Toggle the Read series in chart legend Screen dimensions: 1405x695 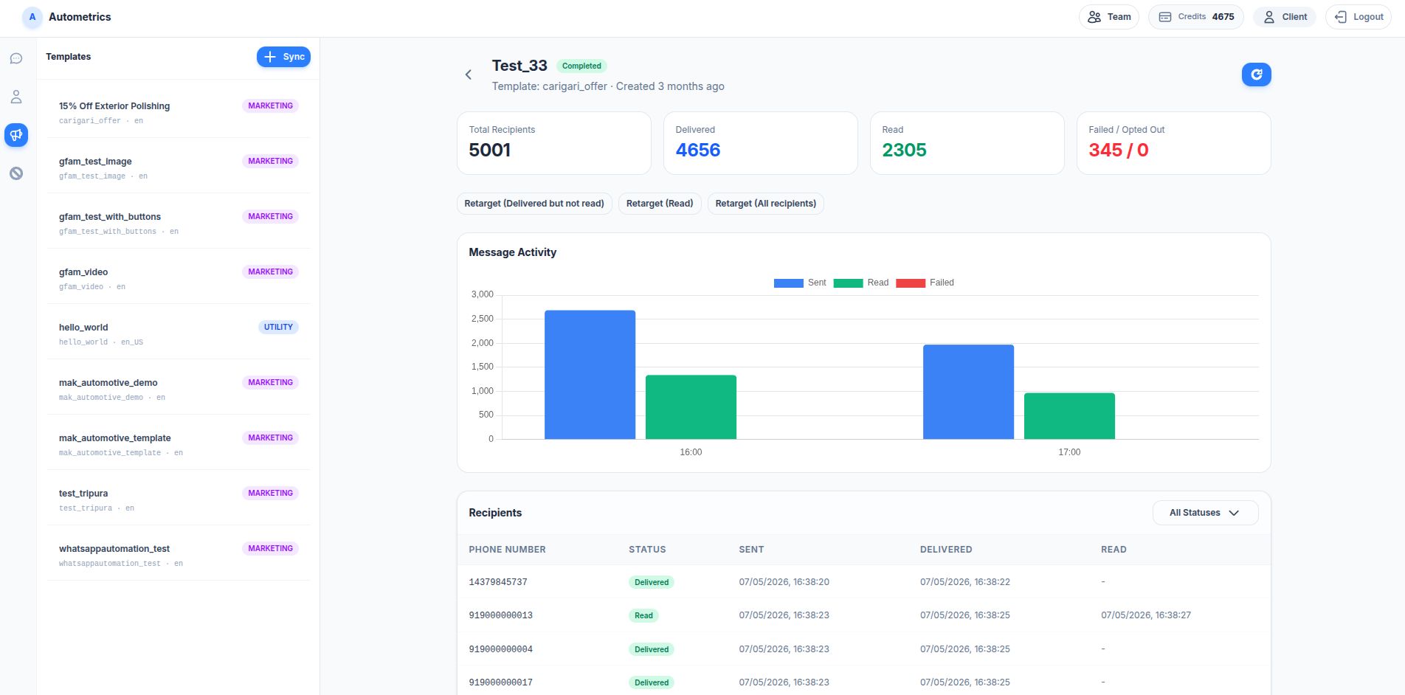861,283
